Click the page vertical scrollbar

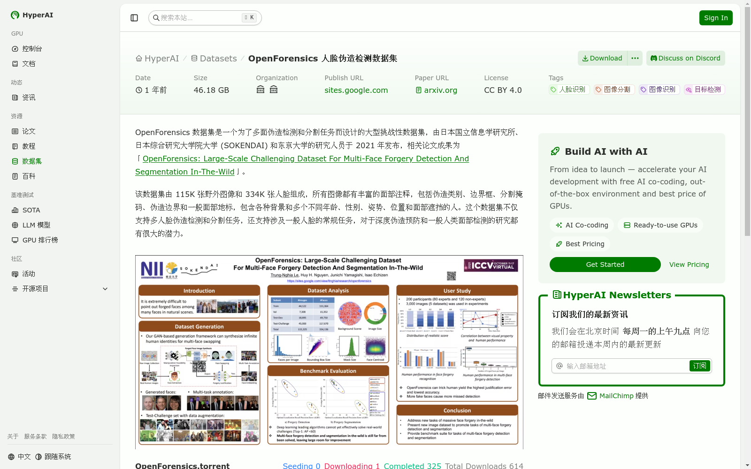click(x=747, y=121)
